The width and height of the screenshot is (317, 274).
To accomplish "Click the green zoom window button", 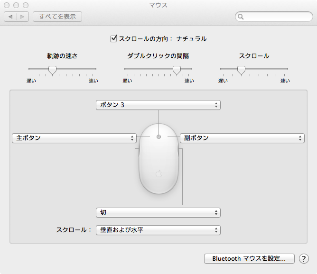I will click(26, 5).
